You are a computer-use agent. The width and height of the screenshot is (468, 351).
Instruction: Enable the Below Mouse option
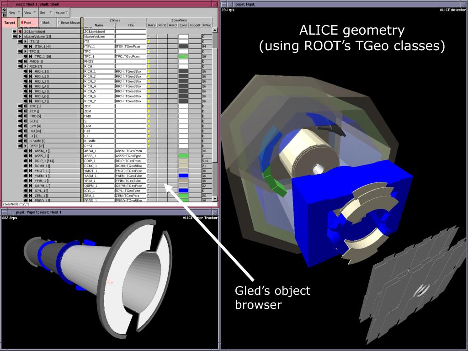pyautogui.click(x=69, y=22)
